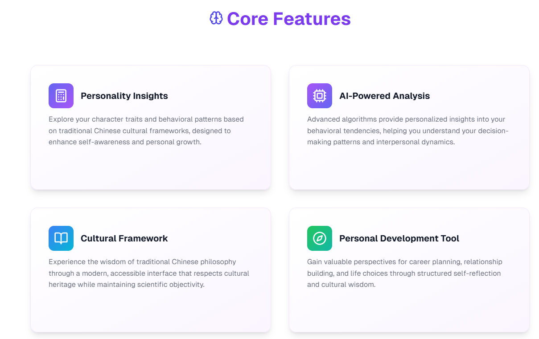The image size is (539, 339).
Task: Select the Personality Insights title
Action: pyautogui.click(x=124, y=96)
